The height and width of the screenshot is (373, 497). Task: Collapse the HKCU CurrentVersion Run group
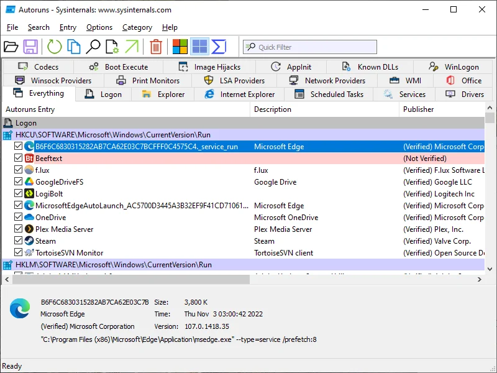(x=7, y=134)
